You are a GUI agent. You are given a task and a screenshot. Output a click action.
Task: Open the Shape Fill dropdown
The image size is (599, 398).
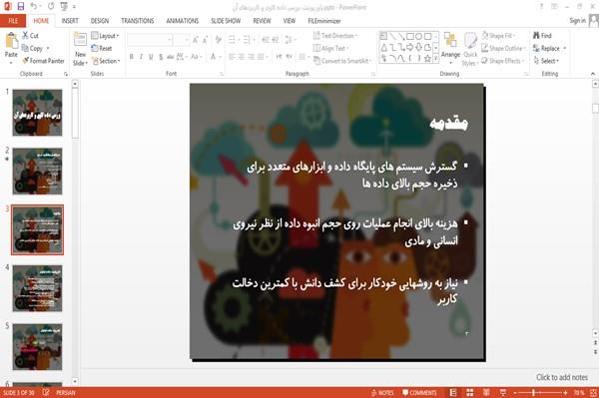point(498,36)
